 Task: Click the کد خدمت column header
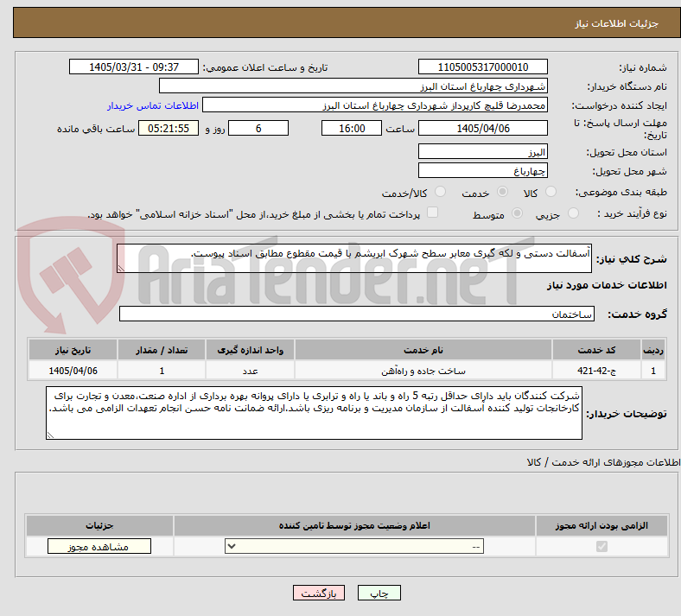597,350
